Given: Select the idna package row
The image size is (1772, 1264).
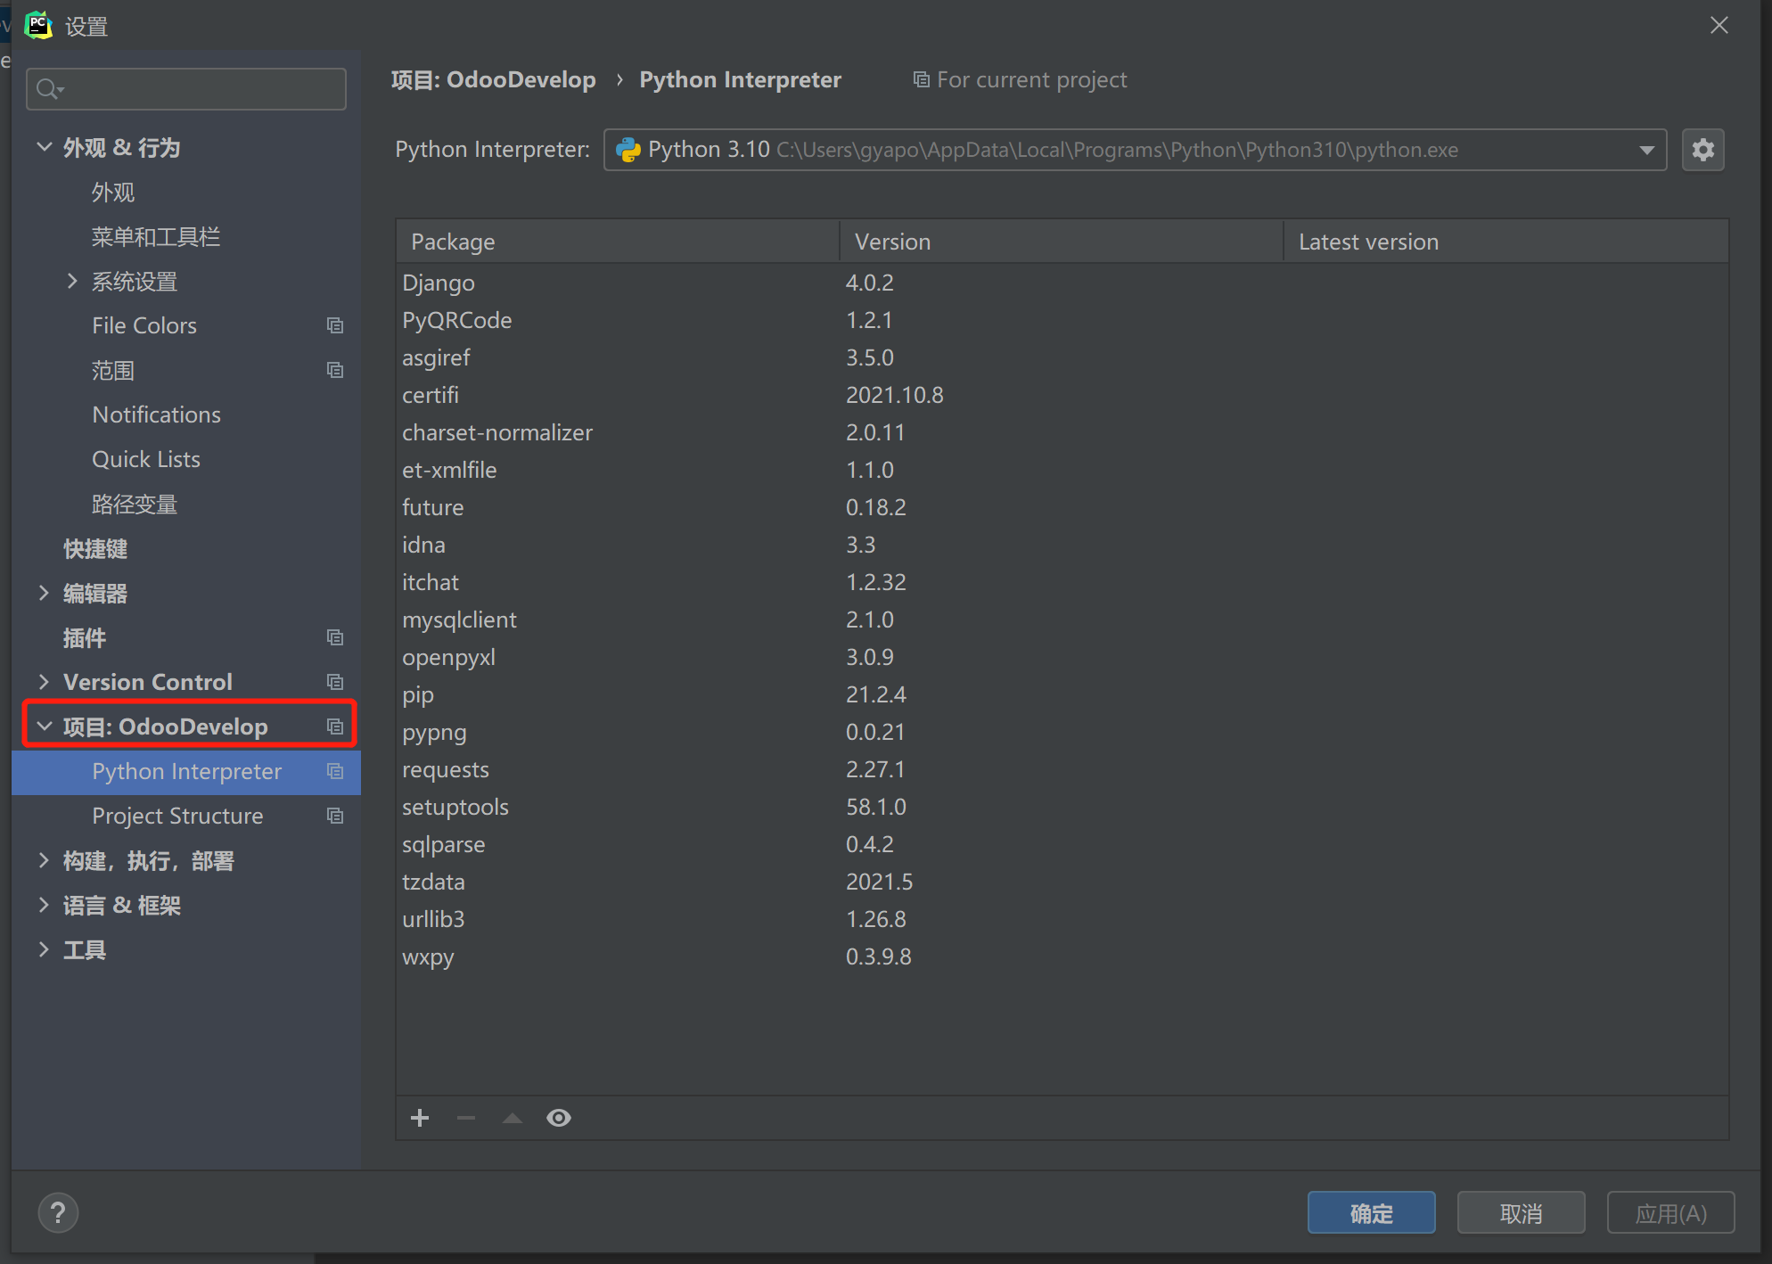Looking at the screenshot, I should coord(1062,545).
